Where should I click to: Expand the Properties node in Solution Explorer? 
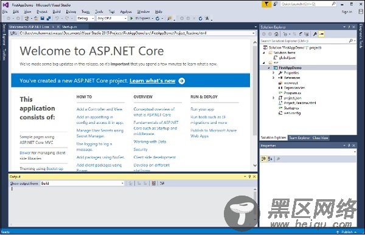point(274,73)
